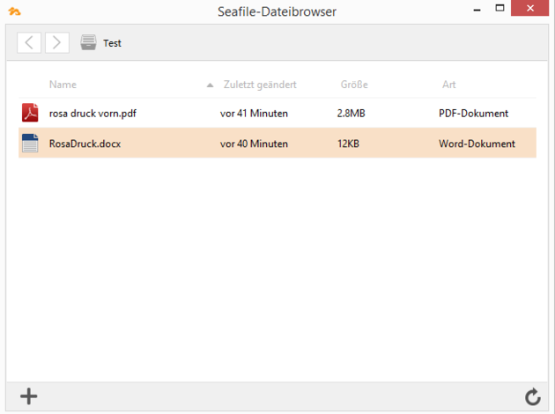
Task: Click the back navigation arrow
Action: pyautogui.click(x=29, y=42)
